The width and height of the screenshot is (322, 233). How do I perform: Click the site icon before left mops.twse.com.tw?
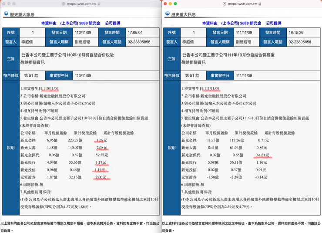click(64, 3)
